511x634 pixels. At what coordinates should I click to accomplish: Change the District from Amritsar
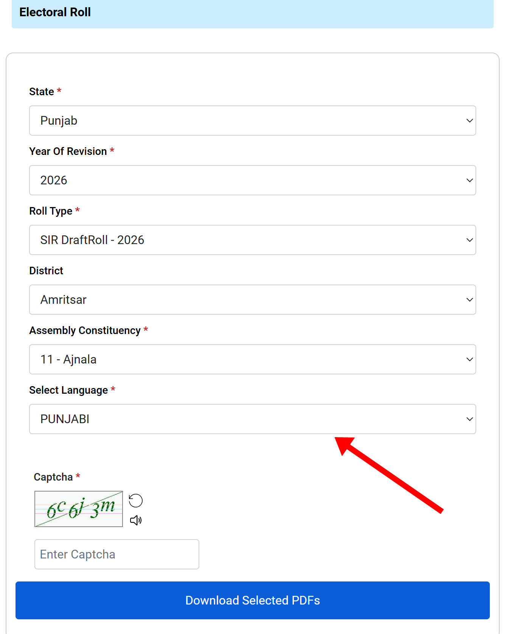(252, 300)
